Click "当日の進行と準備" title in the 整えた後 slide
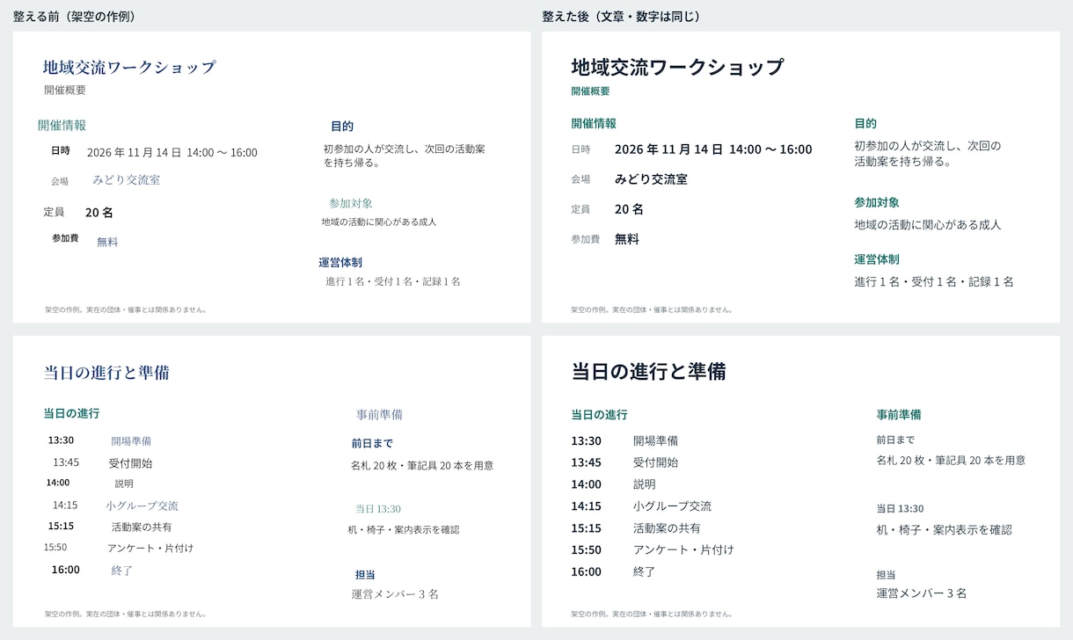Viewport: 1073px width, 640px height. 648,371
